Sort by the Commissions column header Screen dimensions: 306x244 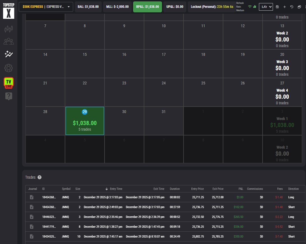coord(255,189)
